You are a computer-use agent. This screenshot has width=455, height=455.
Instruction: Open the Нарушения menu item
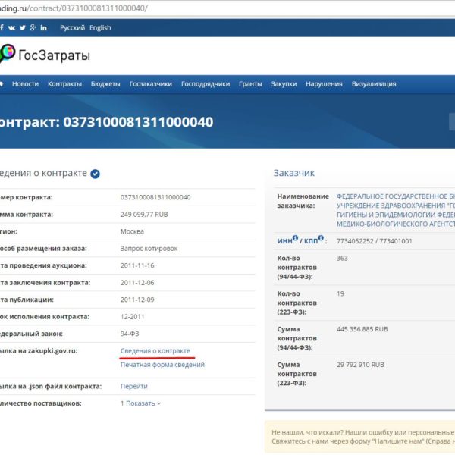pos(324,84)
